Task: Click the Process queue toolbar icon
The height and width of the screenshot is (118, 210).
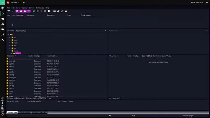Action: point(38,11)
